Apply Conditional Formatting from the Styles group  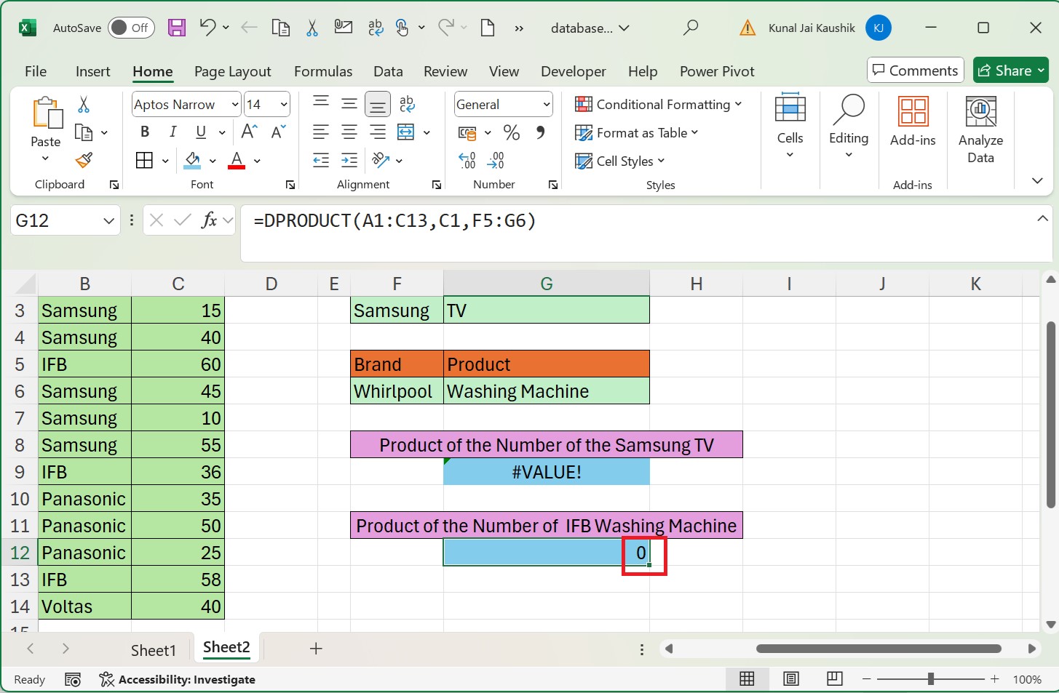[657, 104]
